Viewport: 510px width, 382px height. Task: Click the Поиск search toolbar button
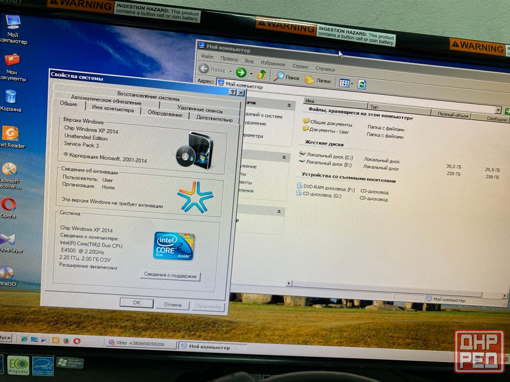pos(286,77)
